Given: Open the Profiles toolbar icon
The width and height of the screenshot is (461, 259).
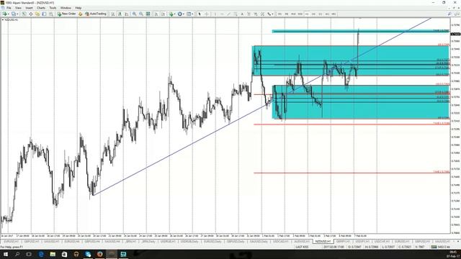Looking at the screenshot, I should [13, 14].
